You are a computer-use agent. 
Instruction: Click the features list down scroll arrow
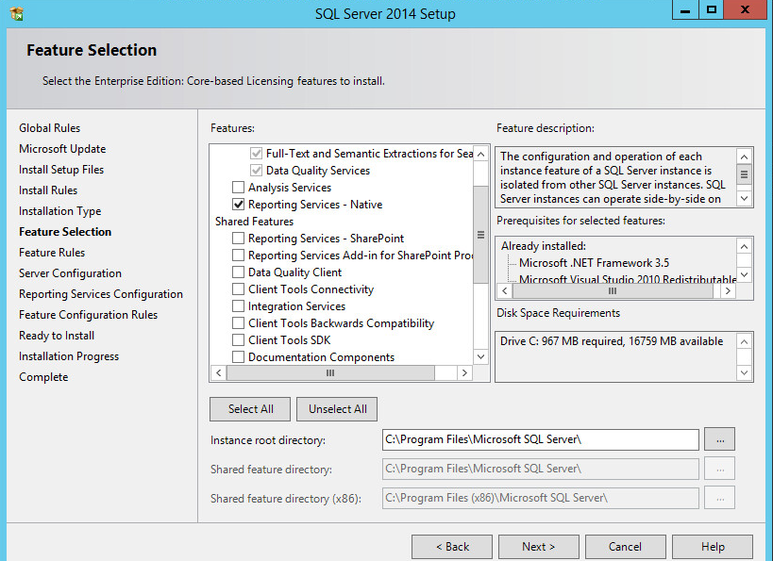[x=480, y=356]
